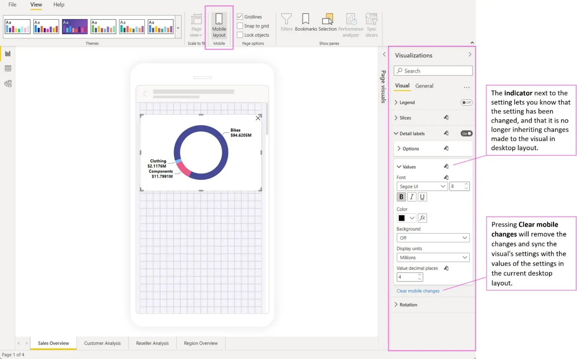Uncheck the Gridlines checkbox
Screen dimensions: 577x359
pyautogui.click(x=240, y=17)
